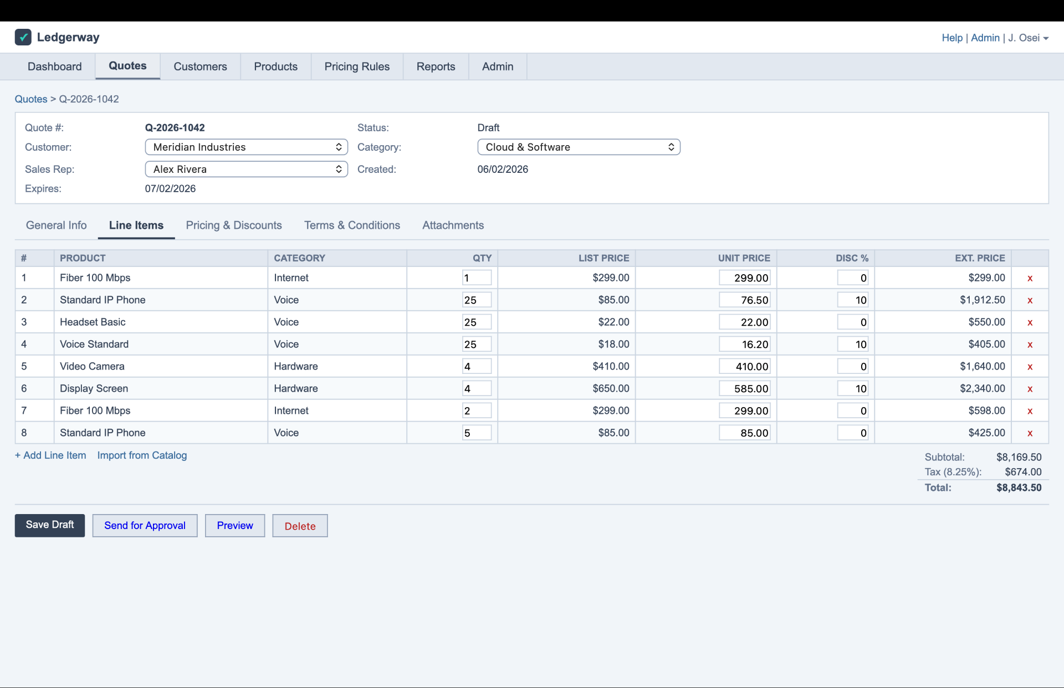Go to the Dashboard nav tab

[x=55, y=66]
